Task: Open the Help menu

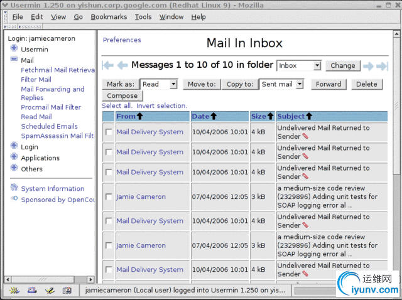Action: 198,17
